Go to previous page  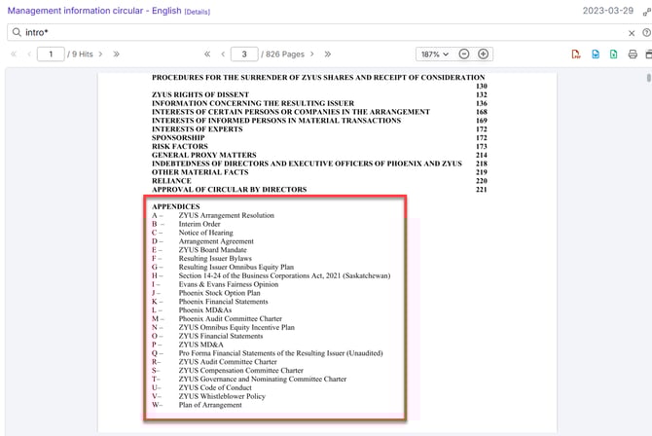(223, 54)
